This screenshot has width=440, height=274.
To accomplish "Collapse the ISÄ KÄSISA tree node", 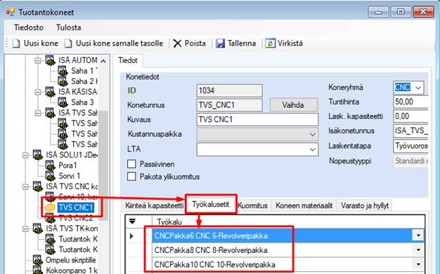I will pos(37,92).
